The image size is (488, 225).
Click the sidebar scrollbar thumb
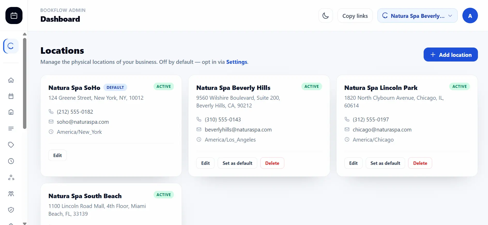coord(25,83)
